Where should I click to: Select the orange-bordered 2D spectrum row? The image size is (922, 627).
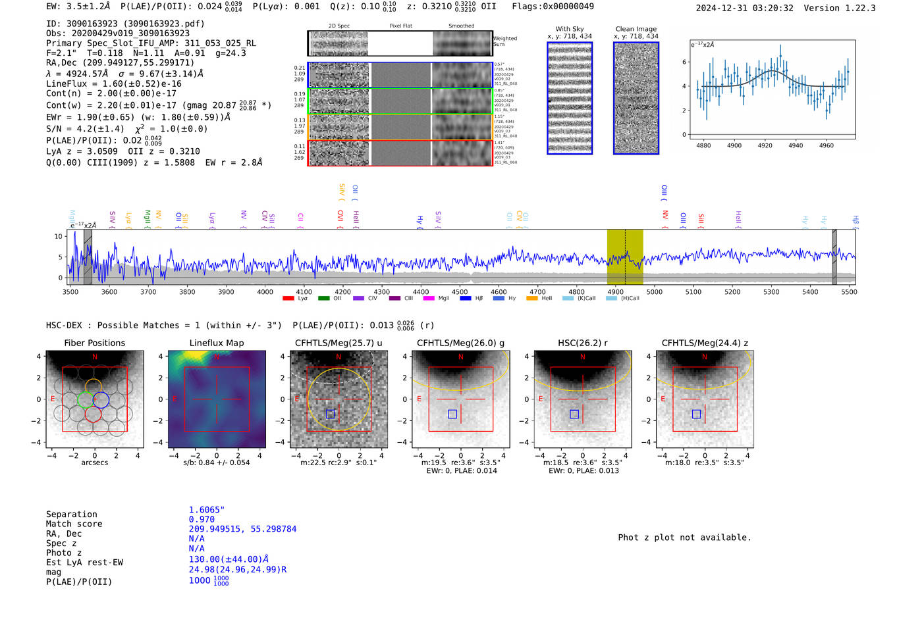(x=400, y=127)
